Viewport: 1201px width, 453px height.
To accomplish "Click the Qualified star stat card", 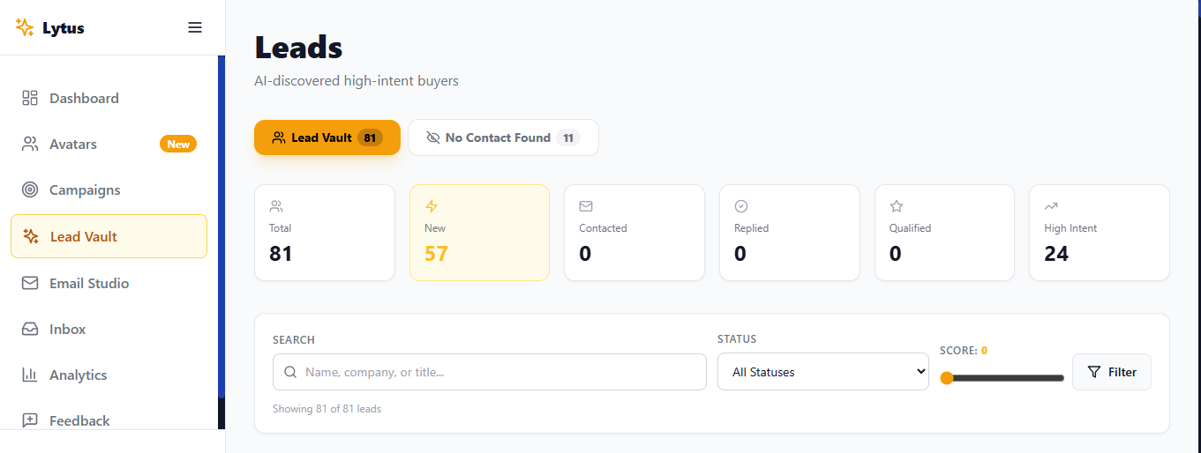I will (944, 233).
